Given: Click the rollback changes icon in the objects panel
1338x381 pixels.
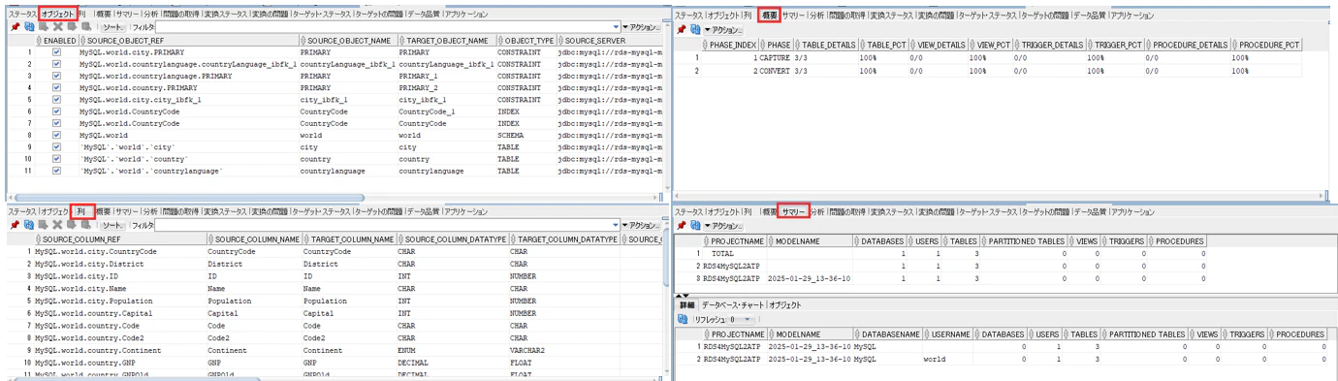Looking at the screenshot, I should coord(85,27).
